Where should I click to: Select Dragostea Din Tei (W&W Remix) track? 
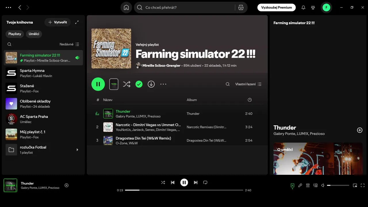(x=178, y=140)
